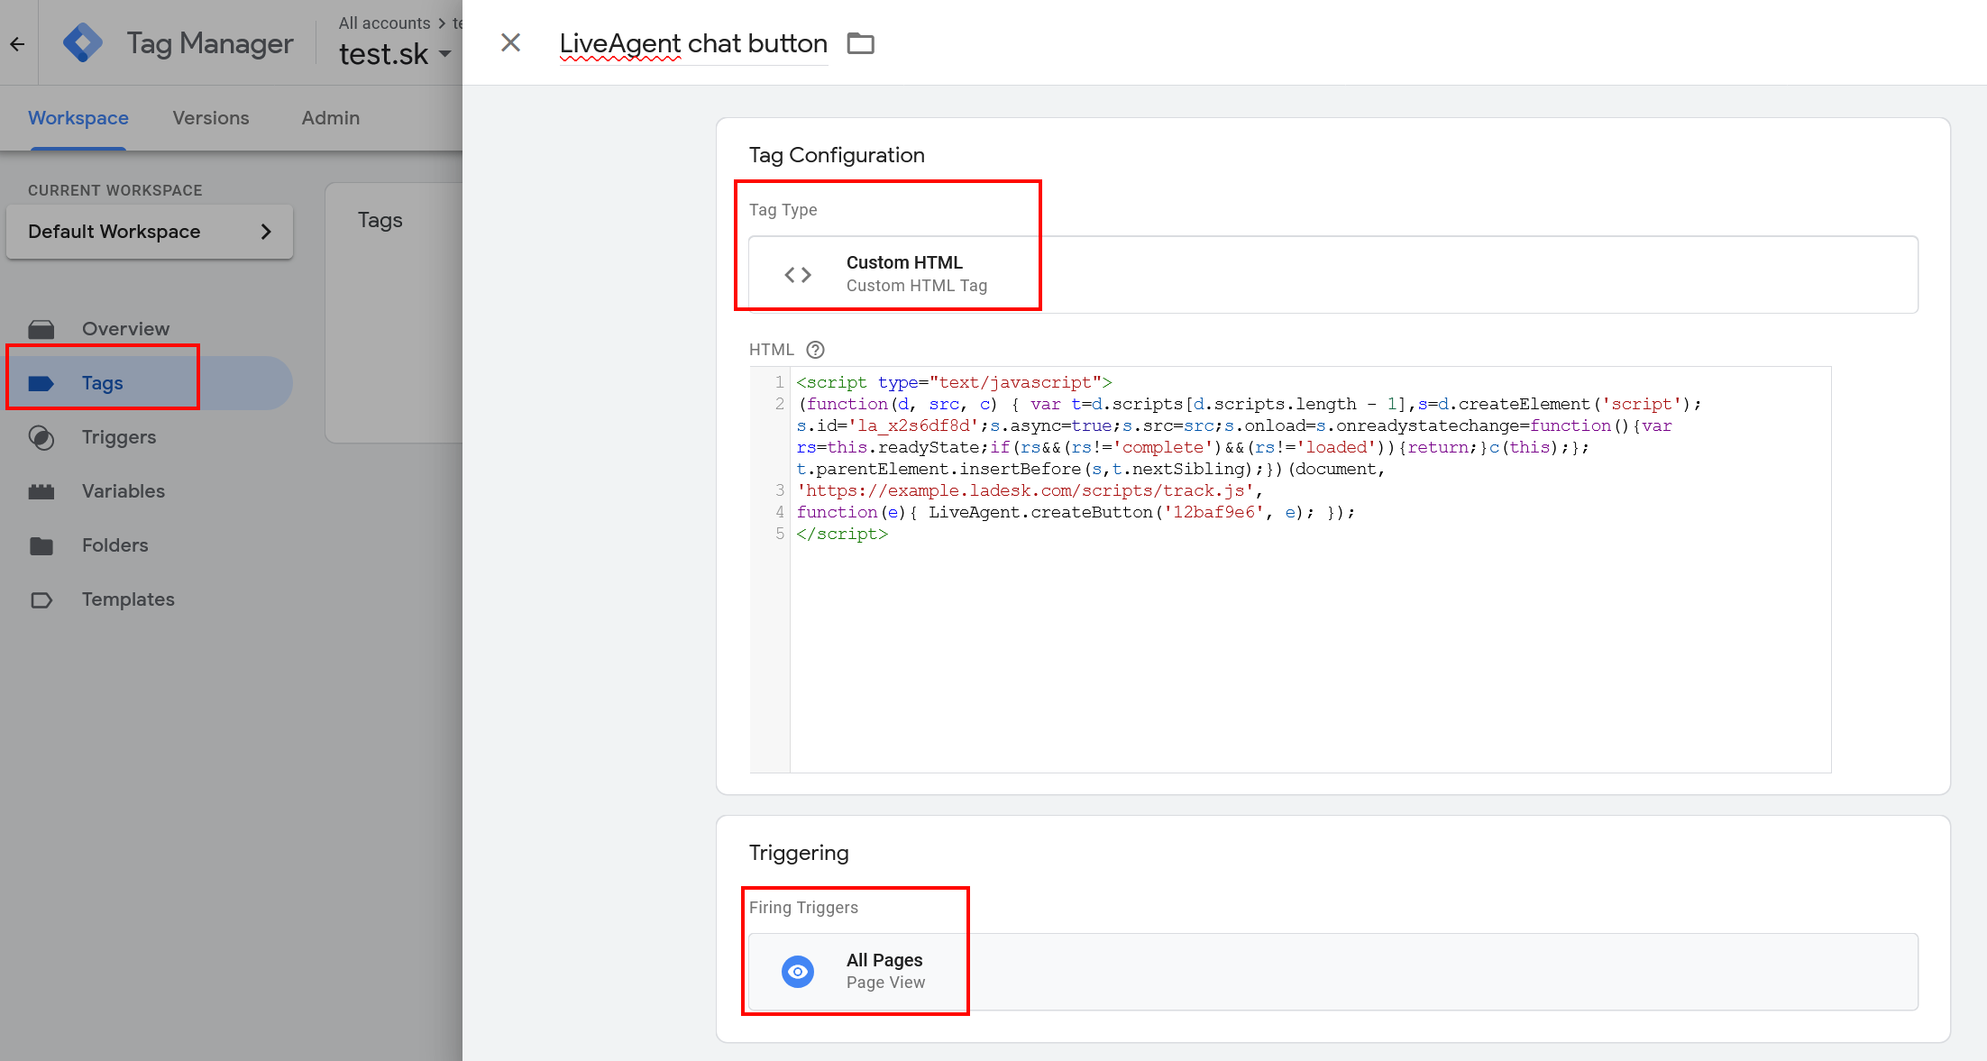Screen dimensions: 1987x1061
Task: Click the back arrow beside Tag Manager
Action: click(x=17, y=43)
